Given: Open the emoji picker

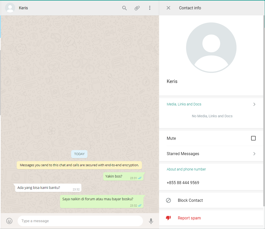Looking at the screenshot, I should 9,221.
